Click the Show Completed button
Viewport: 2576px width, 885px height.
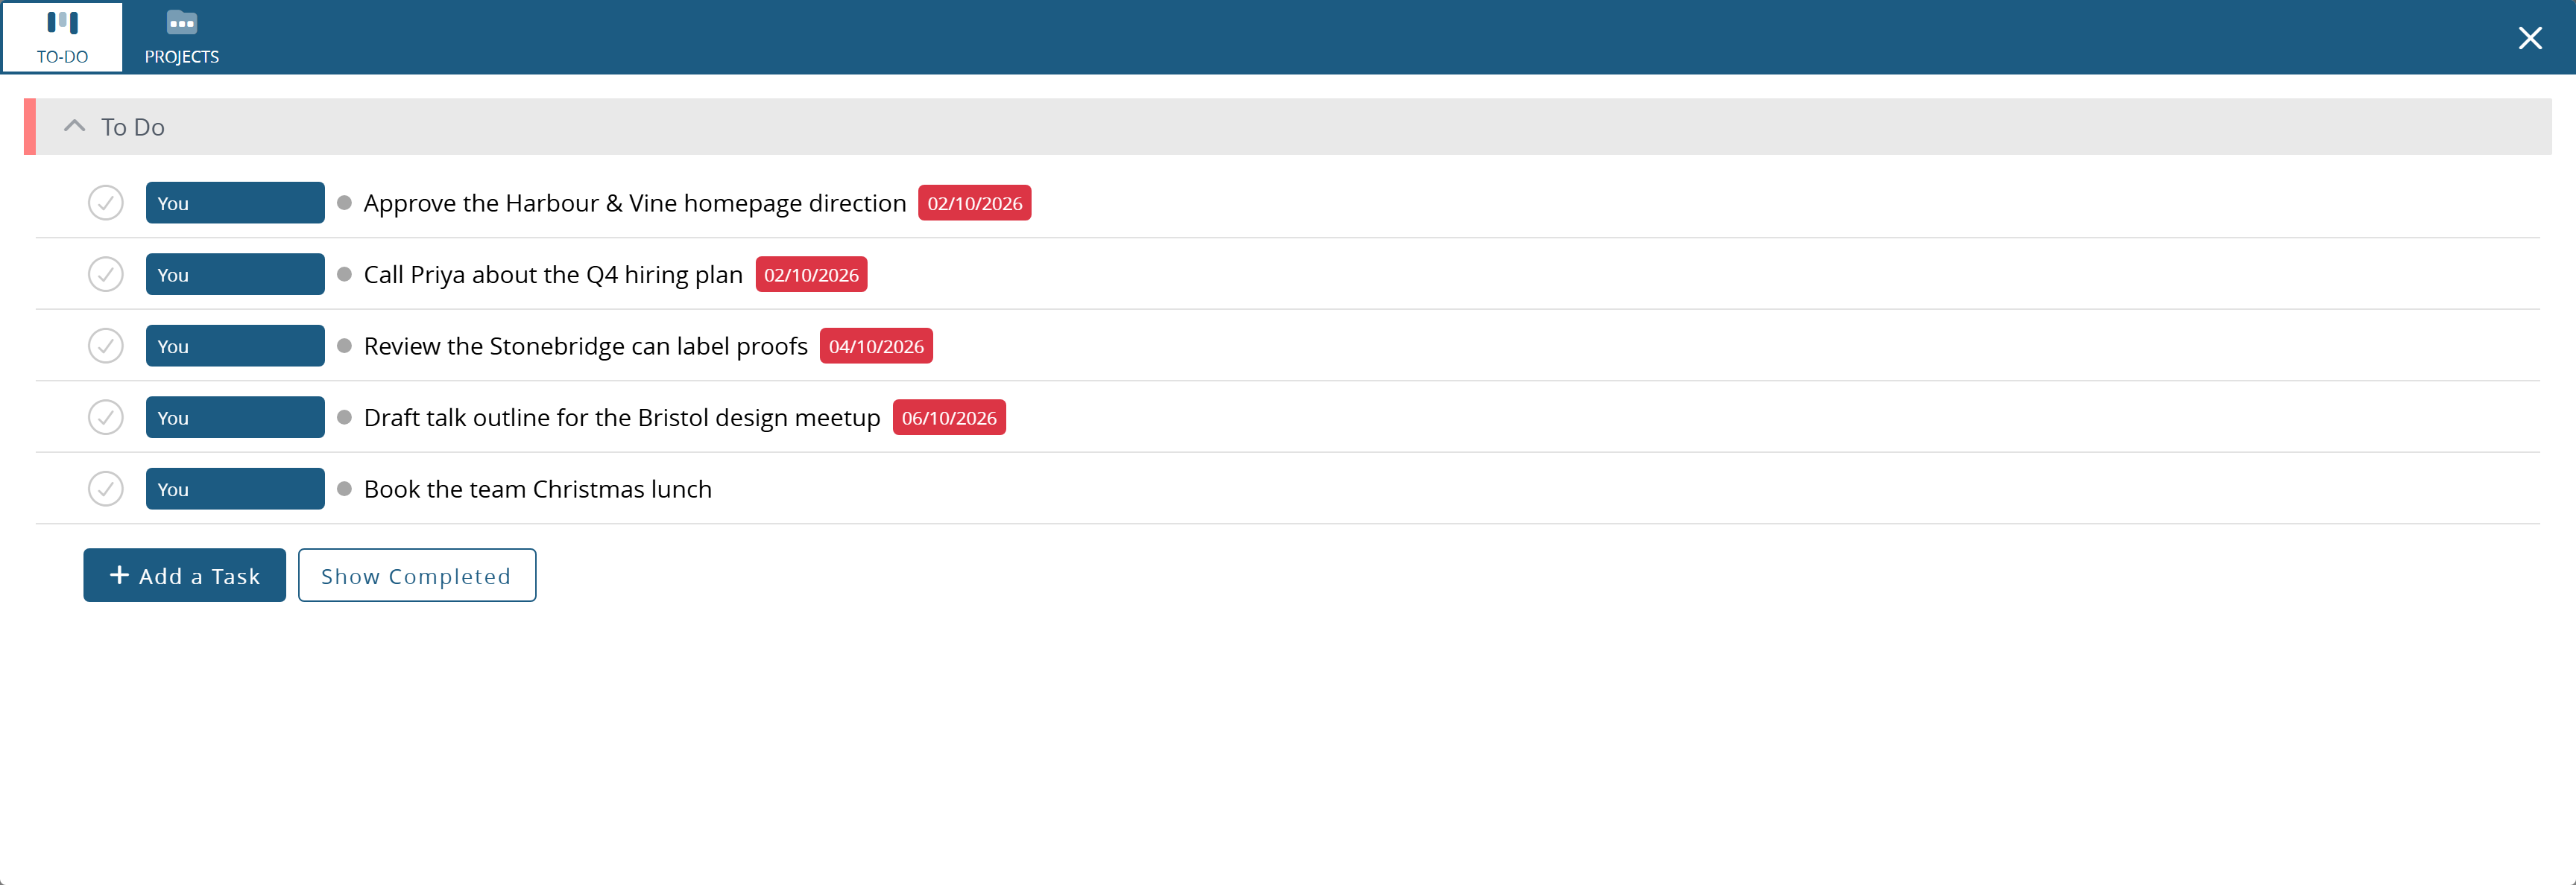click(417, 575)
